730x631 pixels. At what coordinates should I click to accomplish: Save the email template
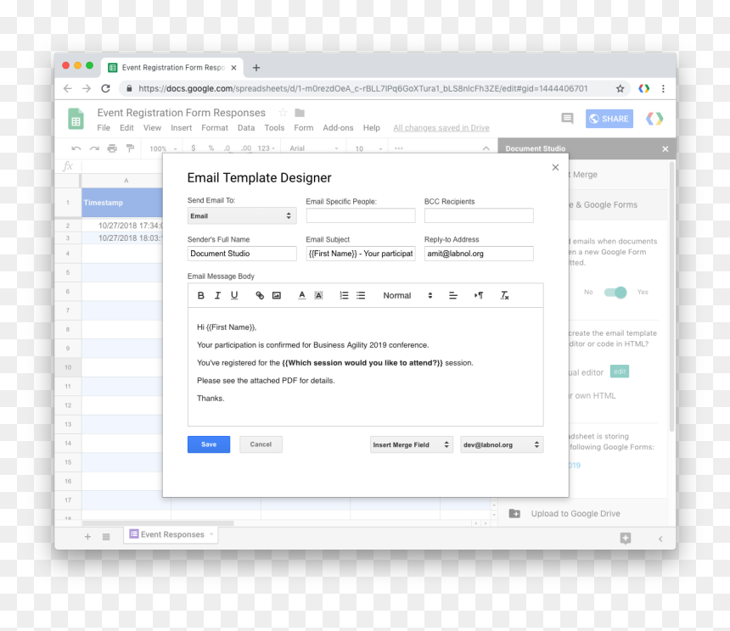tap(209, 444)
